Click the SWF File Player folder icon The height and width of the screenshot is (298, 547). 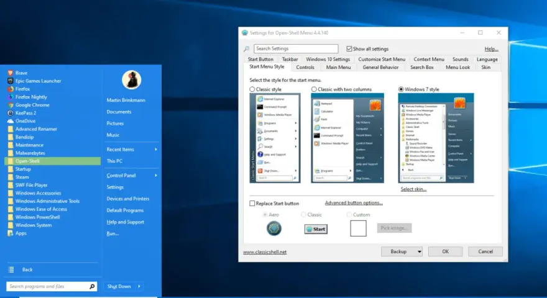11,185
